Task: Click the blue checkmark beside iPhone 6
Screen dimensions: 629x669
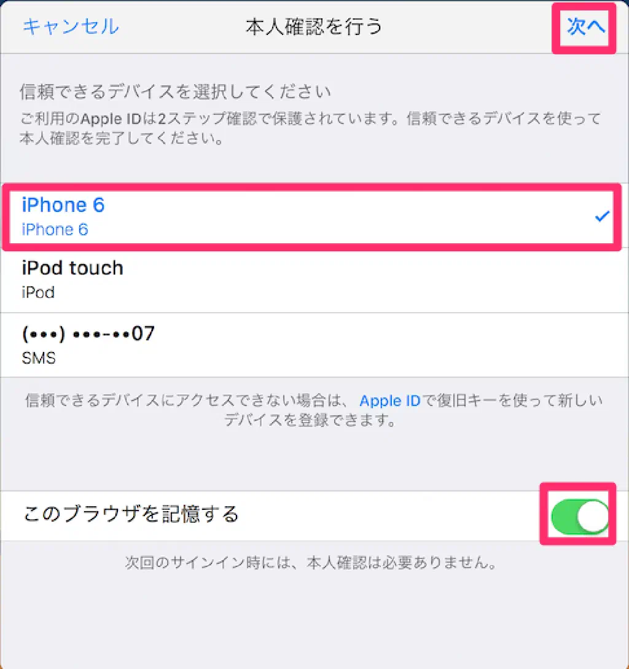Action: (x=602, y=217)
